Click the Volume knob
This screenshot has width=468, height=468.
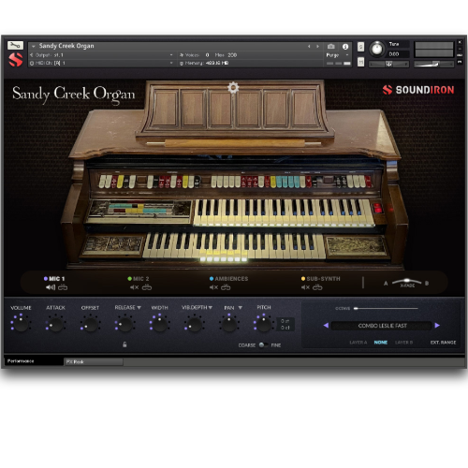[x=21, y=324]
